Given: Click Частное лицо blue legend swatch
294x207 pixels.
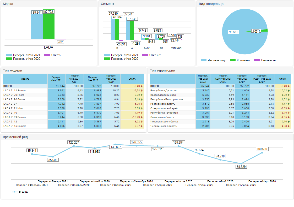Looking at the screenshot, I should coord(204,60).
